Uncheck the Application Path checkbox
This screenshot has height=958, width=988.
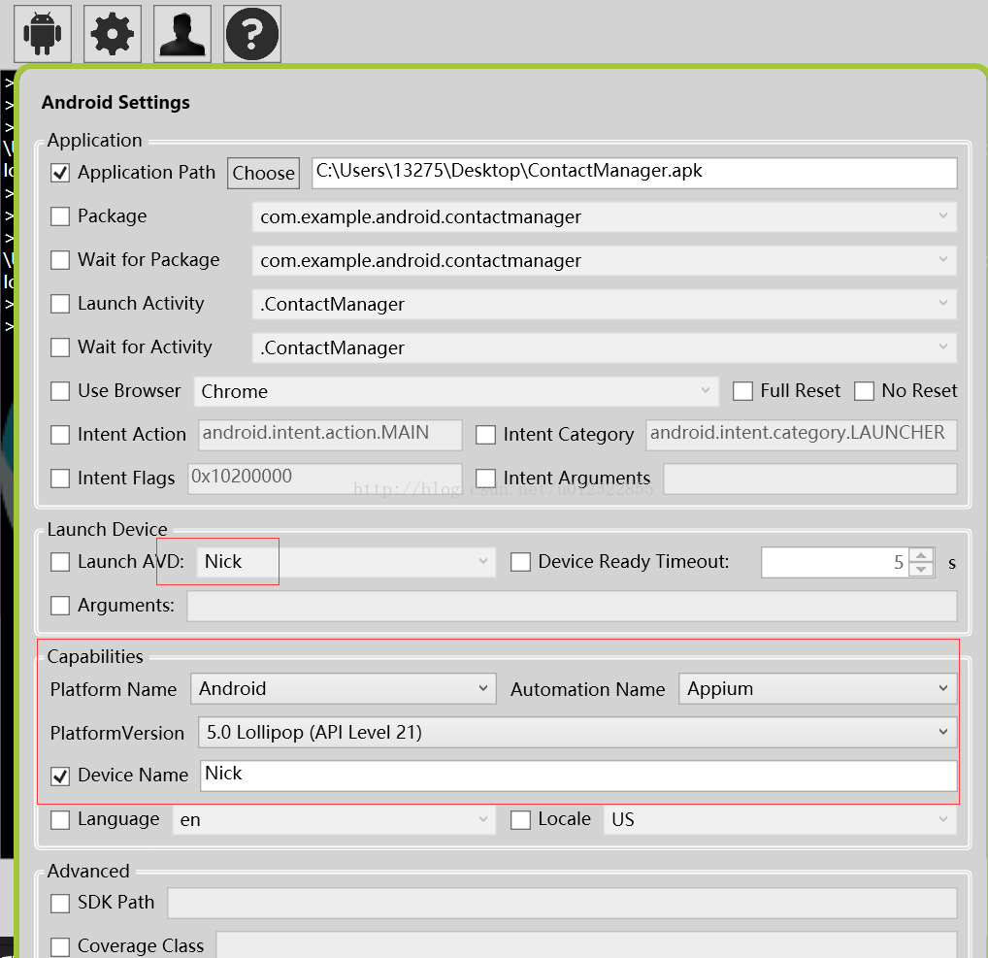pos(60,173)
